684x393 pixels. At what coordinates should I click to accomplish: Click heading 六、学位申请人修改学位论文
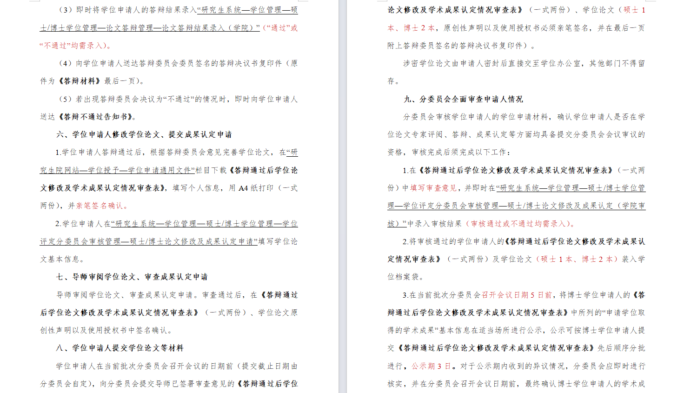click(x=144, y=134)
